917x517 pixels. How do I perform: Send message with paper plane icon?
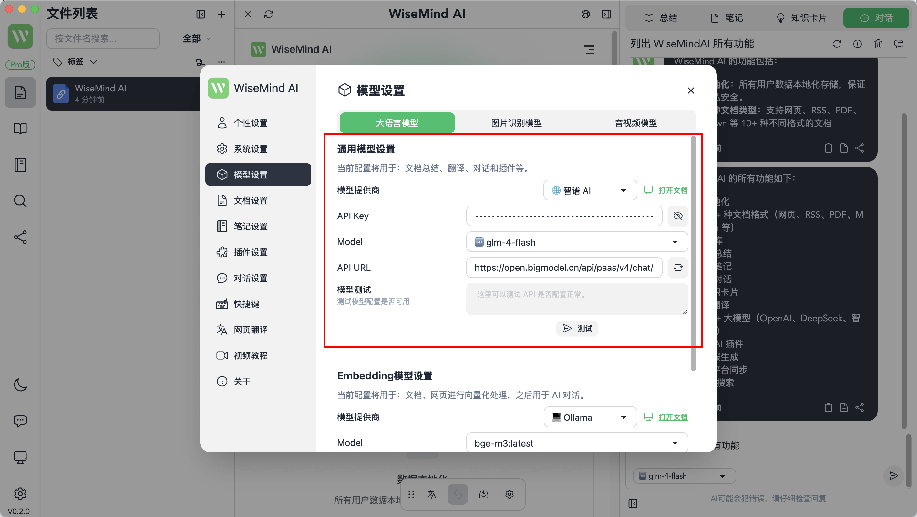point(893,476)
